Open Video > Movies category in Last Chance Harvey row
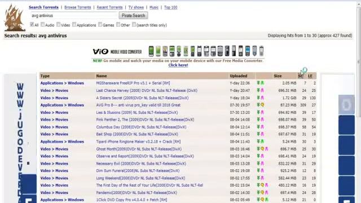This screenshot has width=361, height=203. (54, 91)
